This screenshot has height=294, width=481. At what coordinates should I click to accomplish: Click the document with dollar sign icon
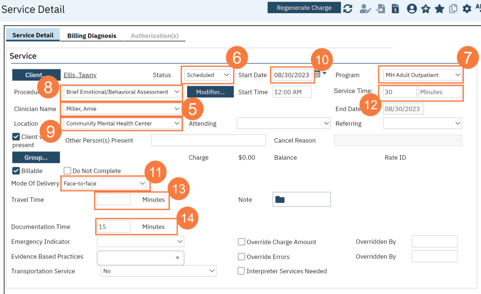pos(395,9)
